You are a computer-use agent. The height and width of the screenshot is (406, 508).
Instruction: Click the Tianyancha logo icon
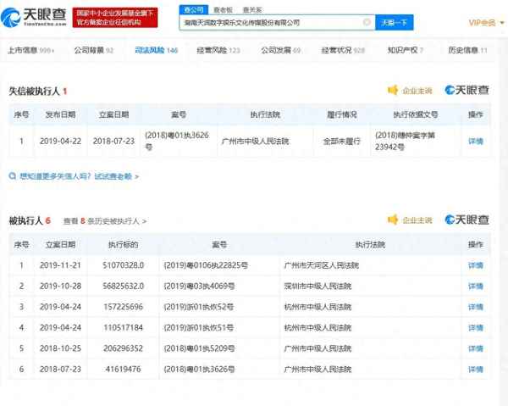11,18
